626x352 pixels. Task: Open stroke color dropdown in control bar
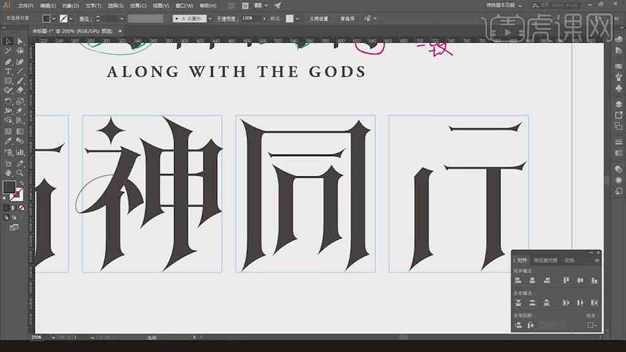[x=71, y=18]
